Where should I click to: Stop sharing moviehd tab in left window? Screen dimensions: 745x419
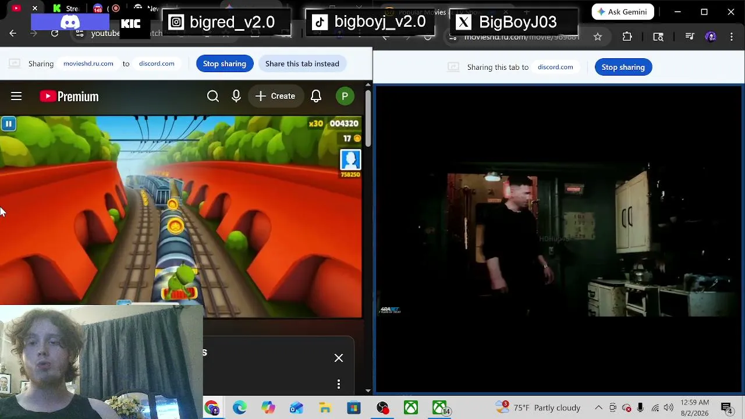[225, 63]
